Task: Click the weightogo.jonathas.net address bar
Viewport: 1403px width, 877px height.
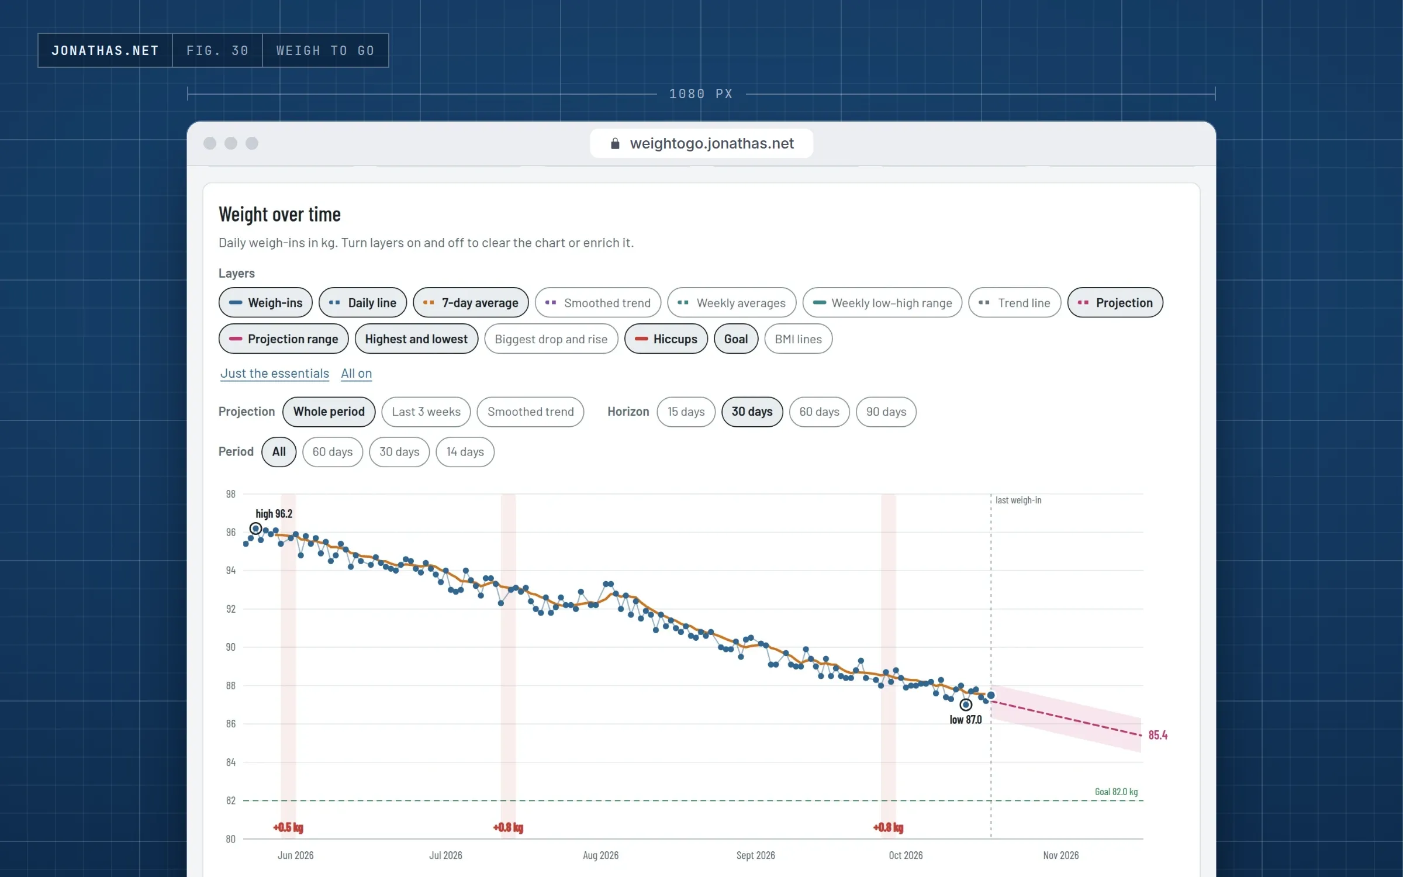Action: [701, 143]
